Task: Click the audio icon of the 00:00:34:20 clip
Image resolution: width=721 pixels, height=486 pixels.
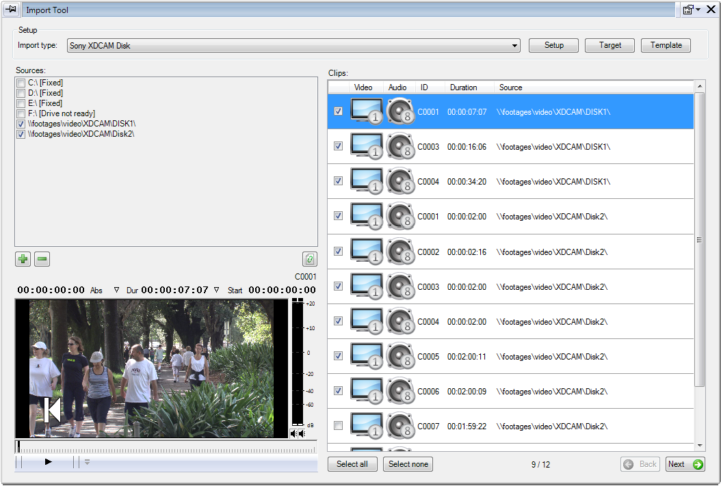Action: click(x=400, y=181)
